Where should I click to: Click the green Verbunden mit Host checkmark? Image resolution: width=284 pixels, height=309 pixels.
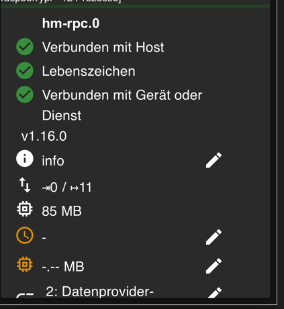tap(25, 47)
